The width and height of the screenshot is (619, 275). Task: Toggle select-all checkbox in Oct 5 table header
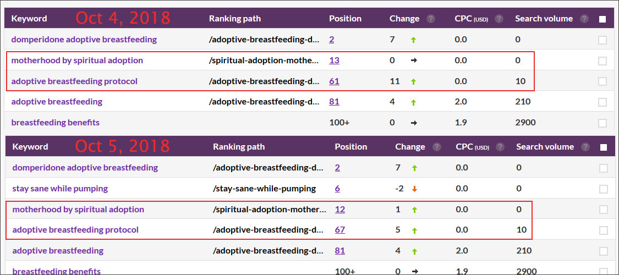(x=604, y=147)
